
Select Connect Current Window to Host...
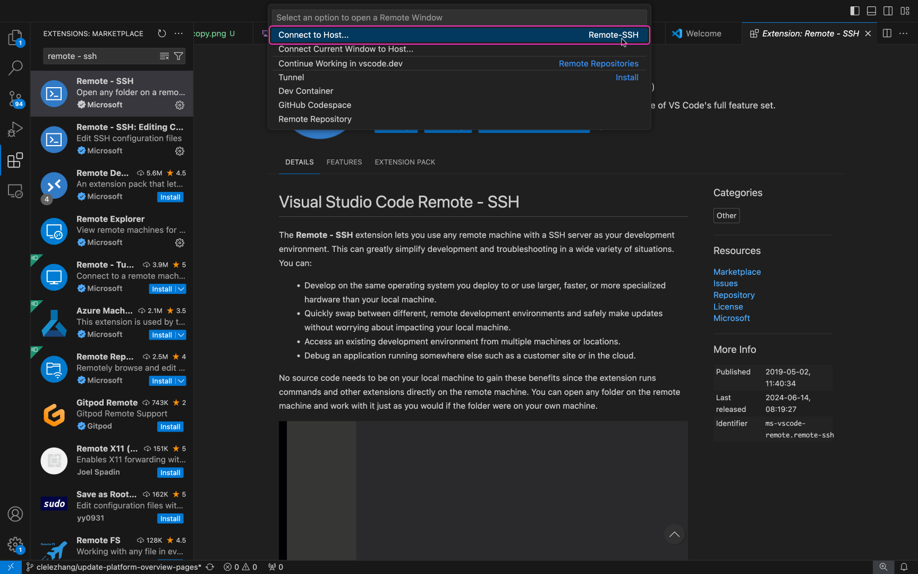(459, 49)
